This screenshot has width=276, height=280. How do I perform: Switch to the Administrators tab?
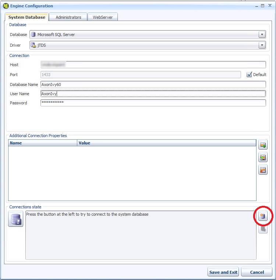click(x=68, y=17)
